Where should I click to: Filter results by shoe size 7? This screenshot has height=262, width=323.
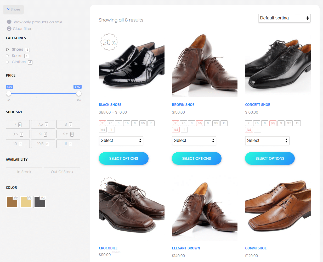pyautogui.click(x=18, y=124)
